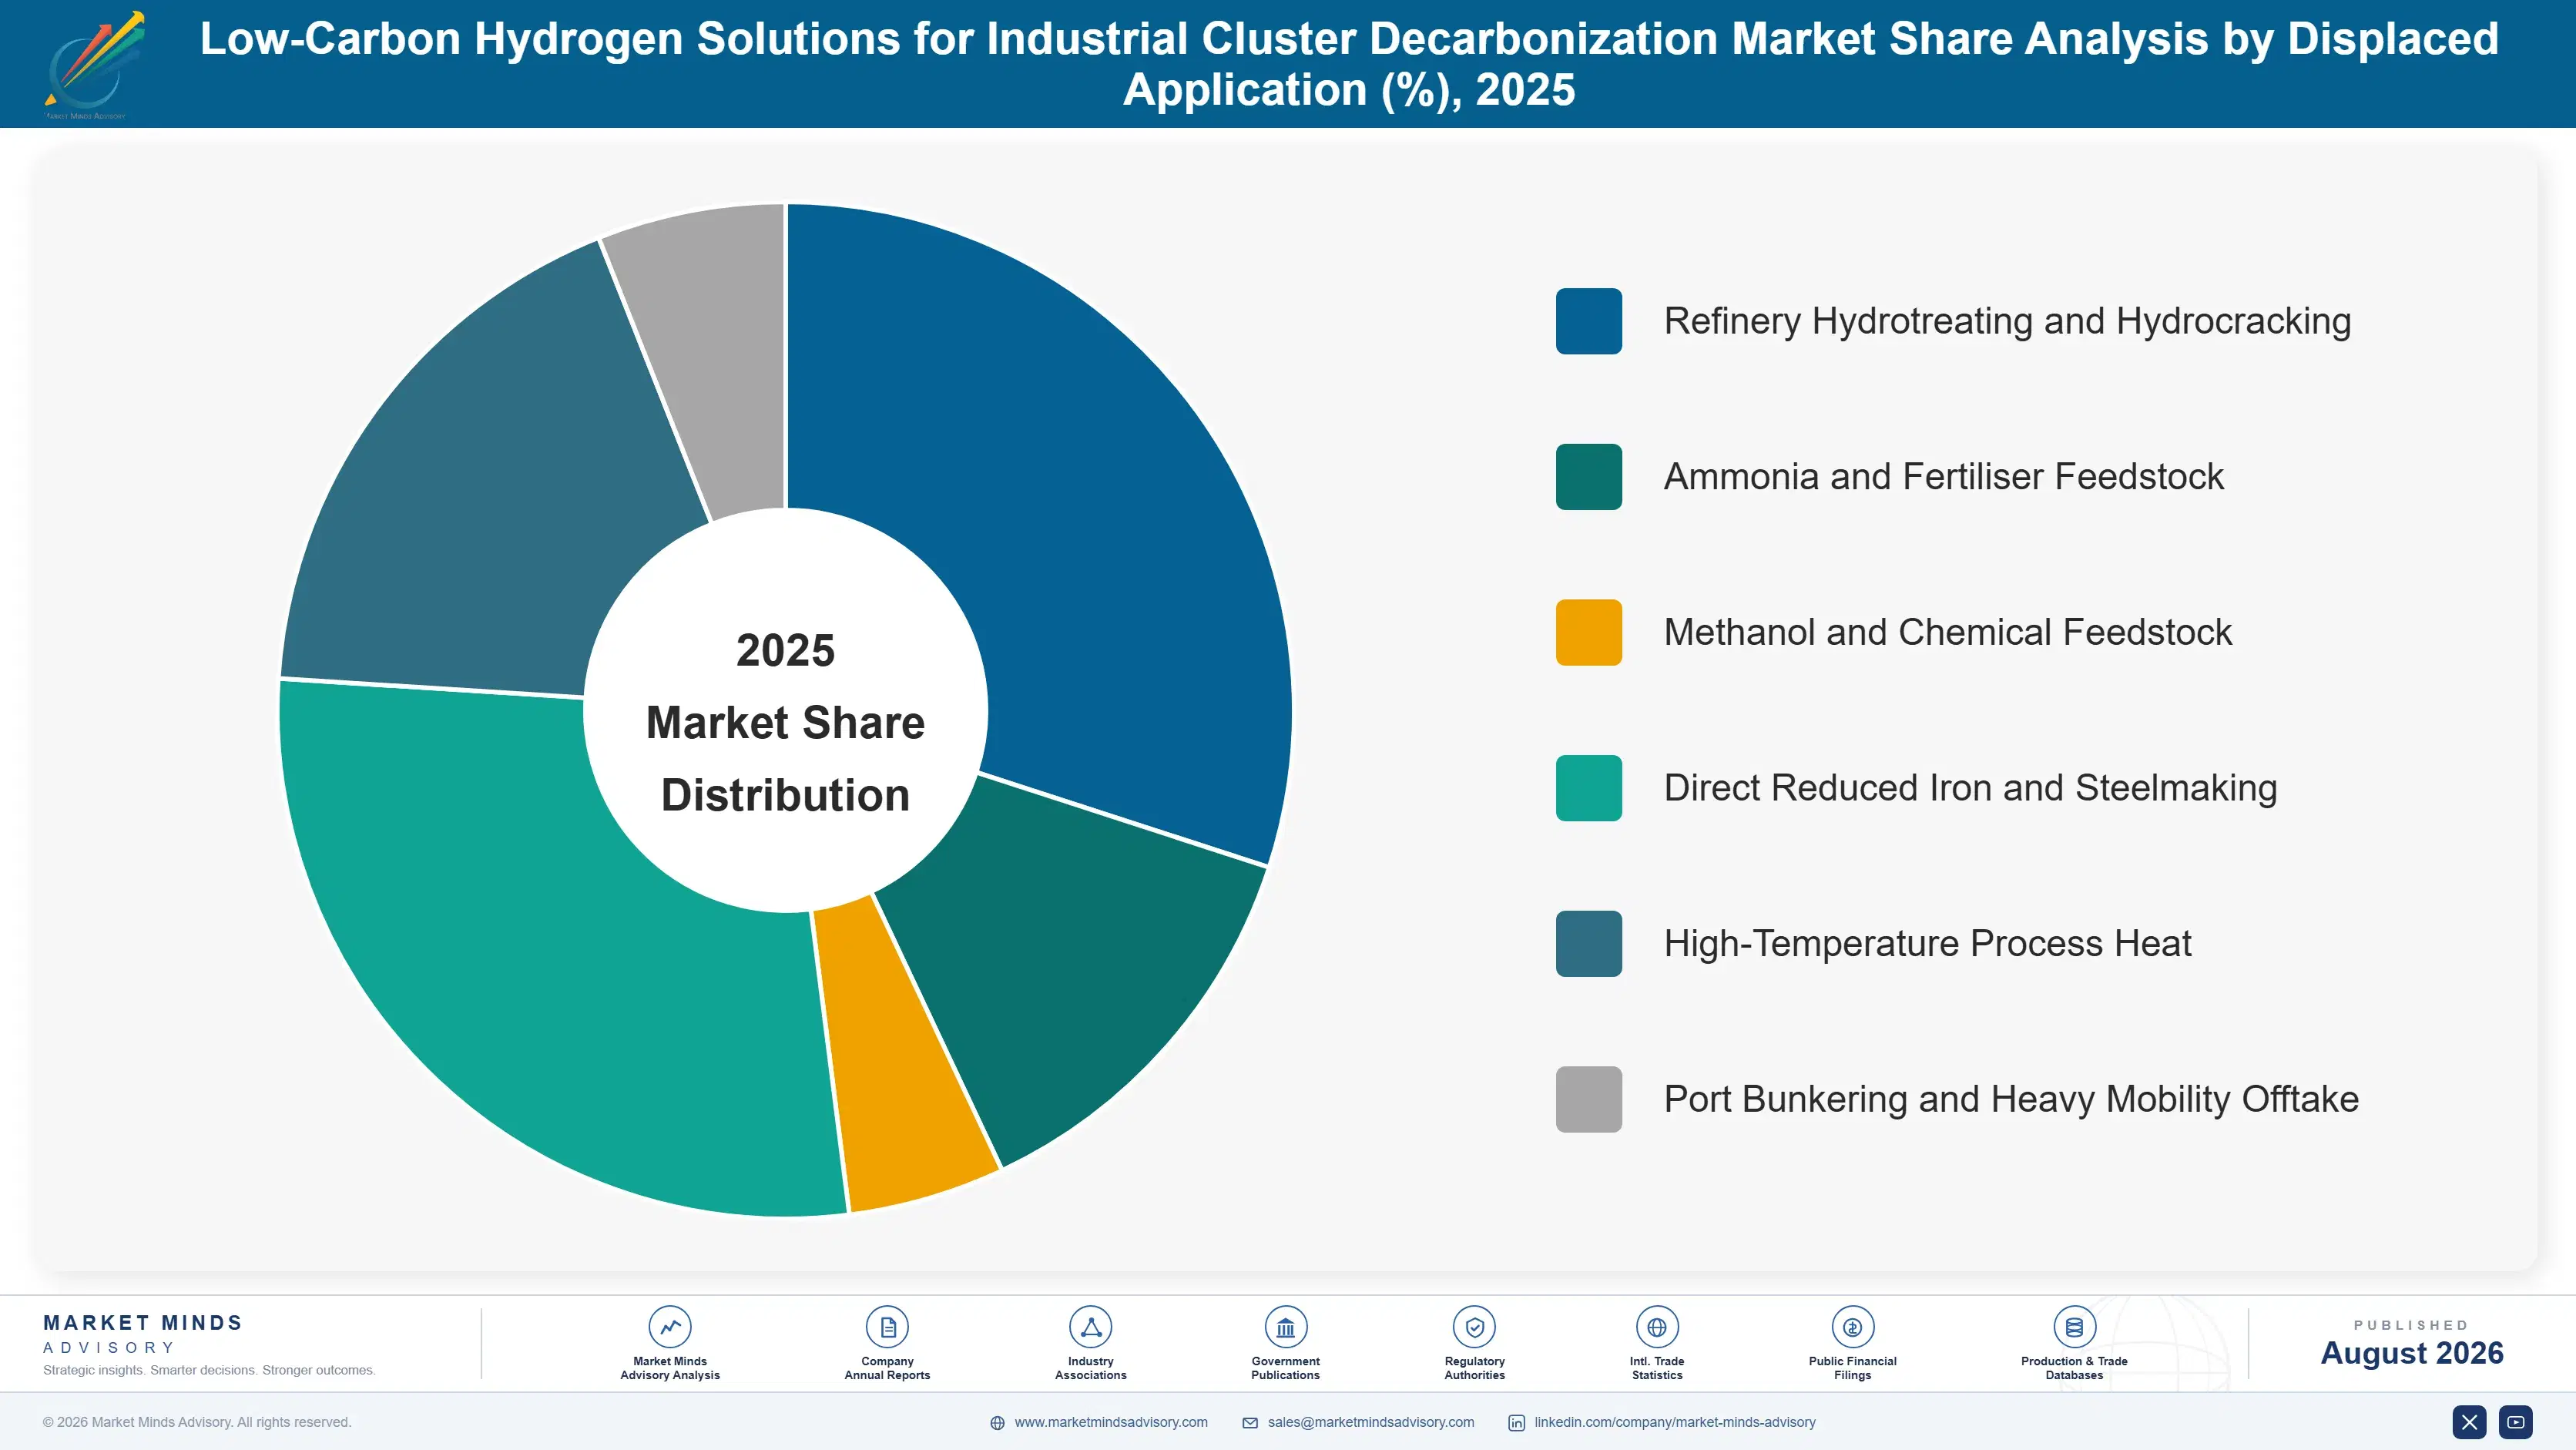The image size is (2576, 1450).
Task: Click the Company Annual Reports document icon
Action: pyautogui.click(x=887, y=1327)
